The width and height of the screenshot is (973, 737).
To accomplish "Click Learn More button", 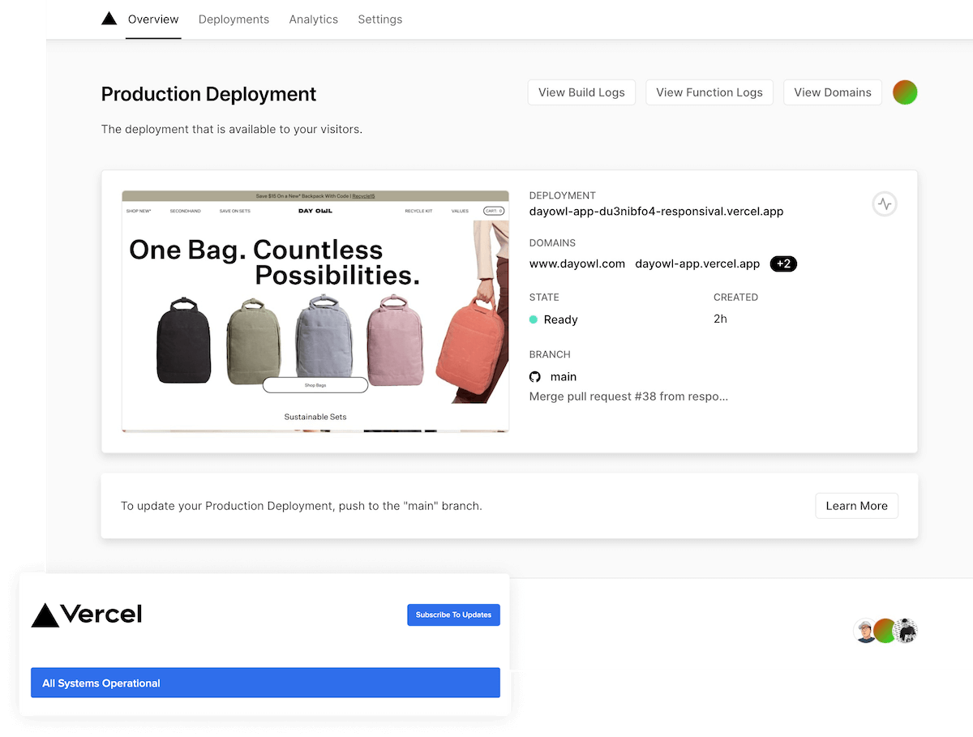I will [857, 506].
